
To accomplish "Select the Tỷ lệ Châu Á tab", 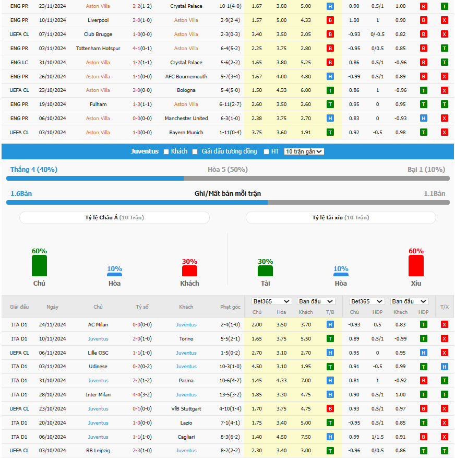I will click(x=114, y=218).
